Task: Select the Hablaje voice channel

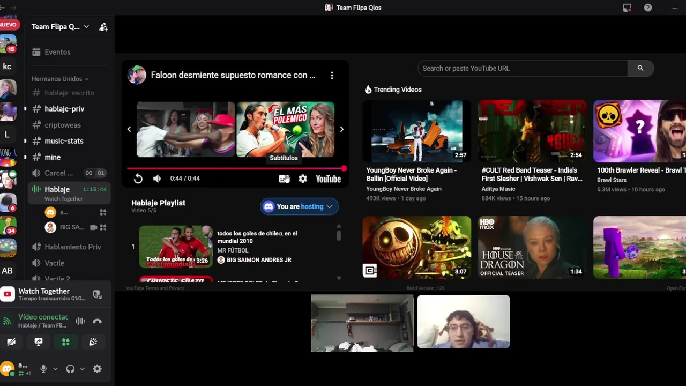Action: pos(69,193)
